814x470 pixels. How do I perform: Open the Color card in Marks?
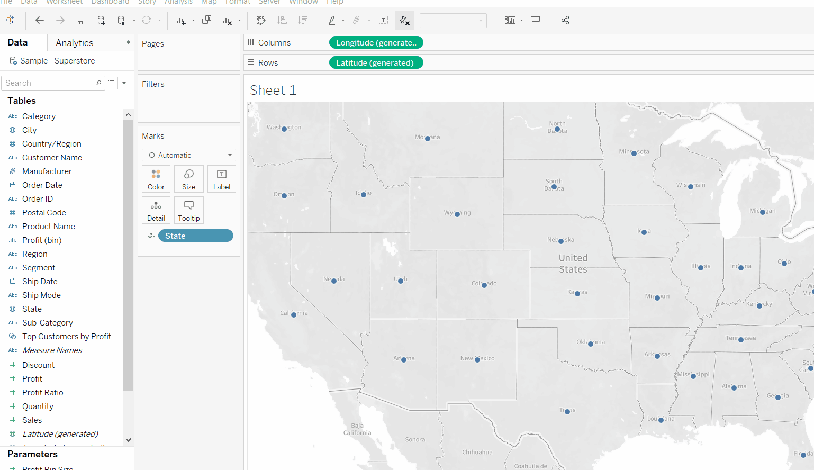[x=156, y=179]
